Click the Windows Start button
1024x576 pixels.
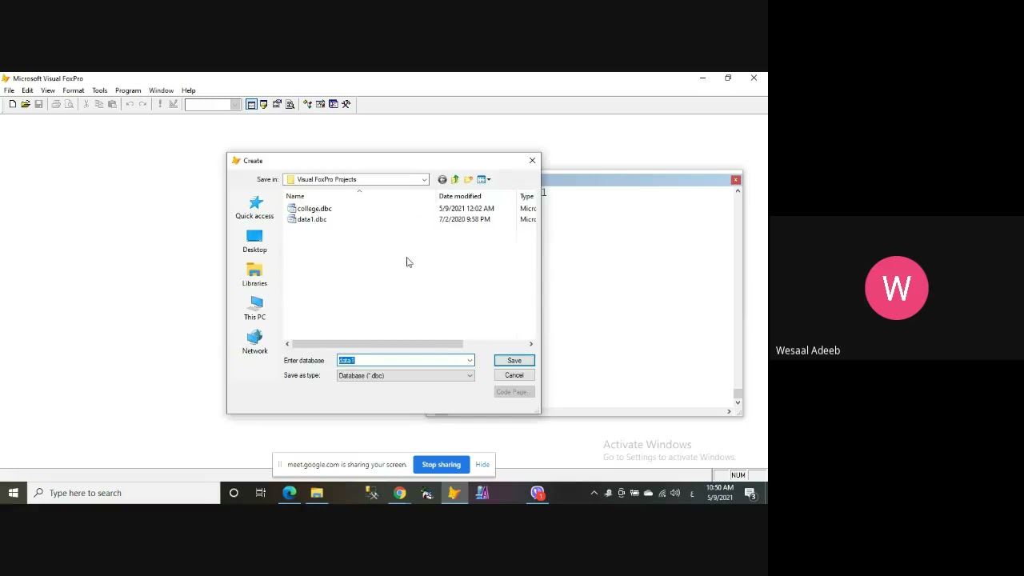[14, 493]
